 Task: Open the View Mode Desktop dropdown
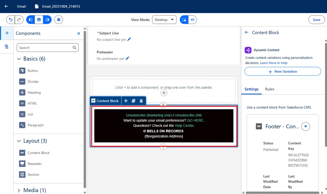point(164,20)
